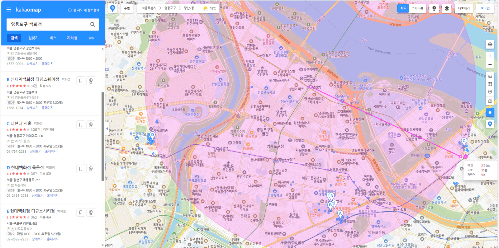
Task: Click map marker D near 목동
Action: click(152, 135)
